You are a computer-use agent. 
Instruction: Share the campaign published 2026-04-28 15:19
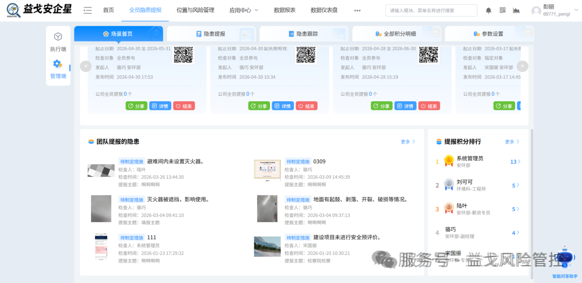pyautogui.click(x=382, y=106)
